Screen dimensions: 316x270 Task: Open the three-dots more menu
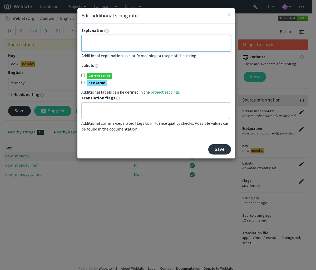(302, 7)
